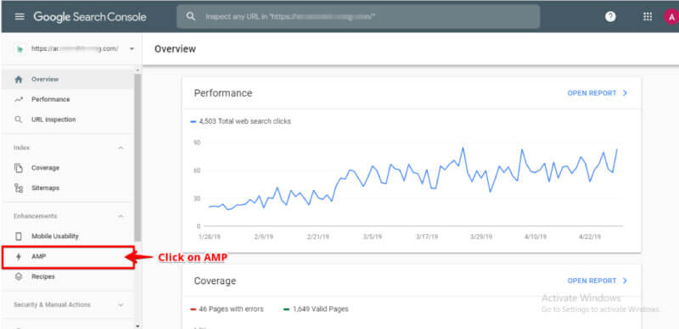Image resolution: width=679 pixels, height=329 pixels.
Task: Click the 46 Pages with errors legend
Action: point(227,309)
